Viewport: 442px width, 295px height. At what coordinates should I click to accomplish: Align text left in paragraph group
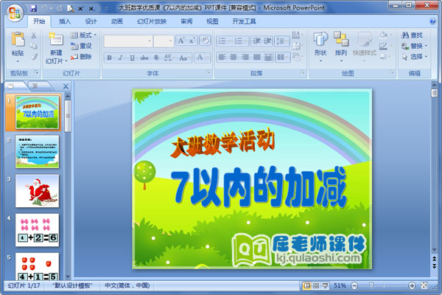(222, 58)
